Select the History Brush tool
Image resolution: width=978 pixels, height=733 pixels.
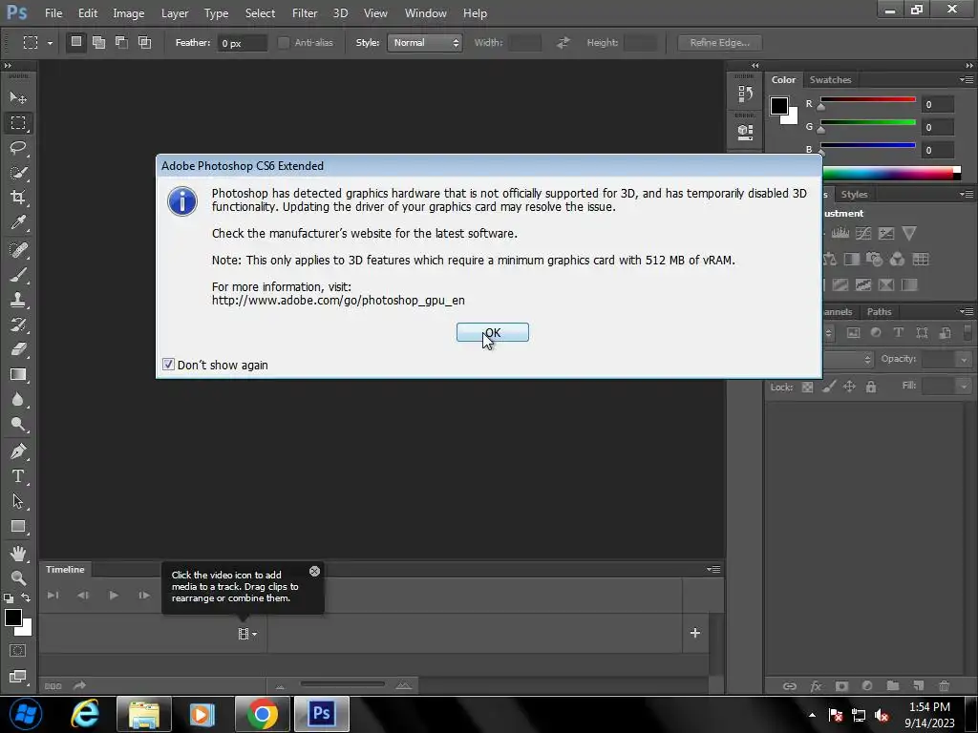click(18, 325)
